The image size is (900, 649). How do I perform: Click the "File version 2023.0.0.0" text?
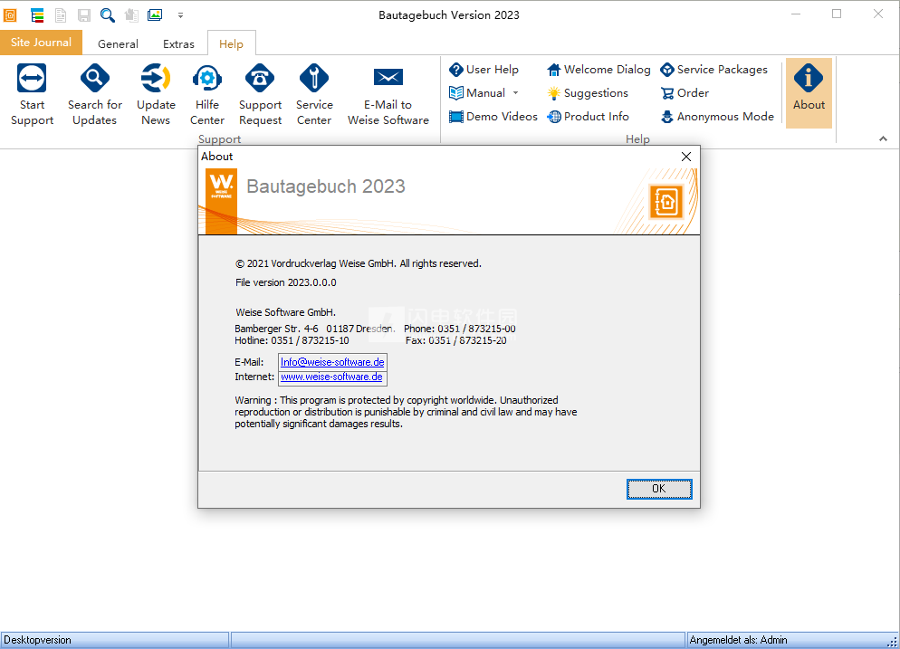coord(286,282)
